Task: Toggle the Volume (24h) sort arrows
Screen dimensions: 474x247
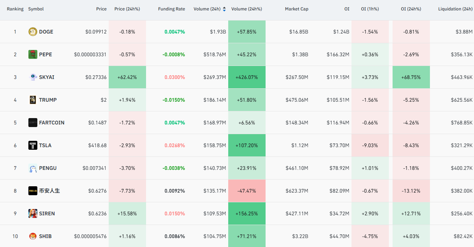Action: click(224, 9)
